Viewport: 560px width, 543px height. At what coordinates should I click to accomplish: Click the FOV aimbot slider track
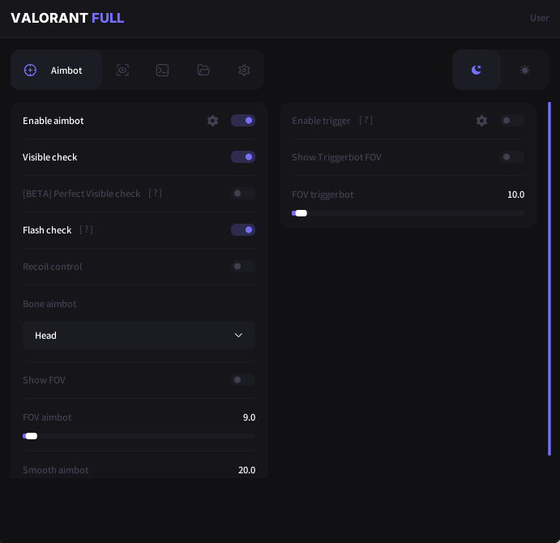[139, 436]
